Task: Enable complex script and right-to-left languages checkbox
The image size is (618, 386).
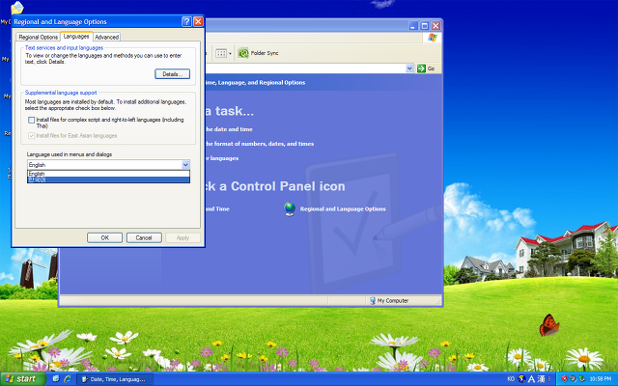Action: (32, 120)
